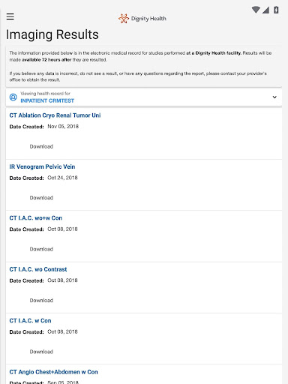Viewport: 288px width, 384px height.
Task: Download the CT Ablation Cryo Renal report
Action: (x=41, y=146)
